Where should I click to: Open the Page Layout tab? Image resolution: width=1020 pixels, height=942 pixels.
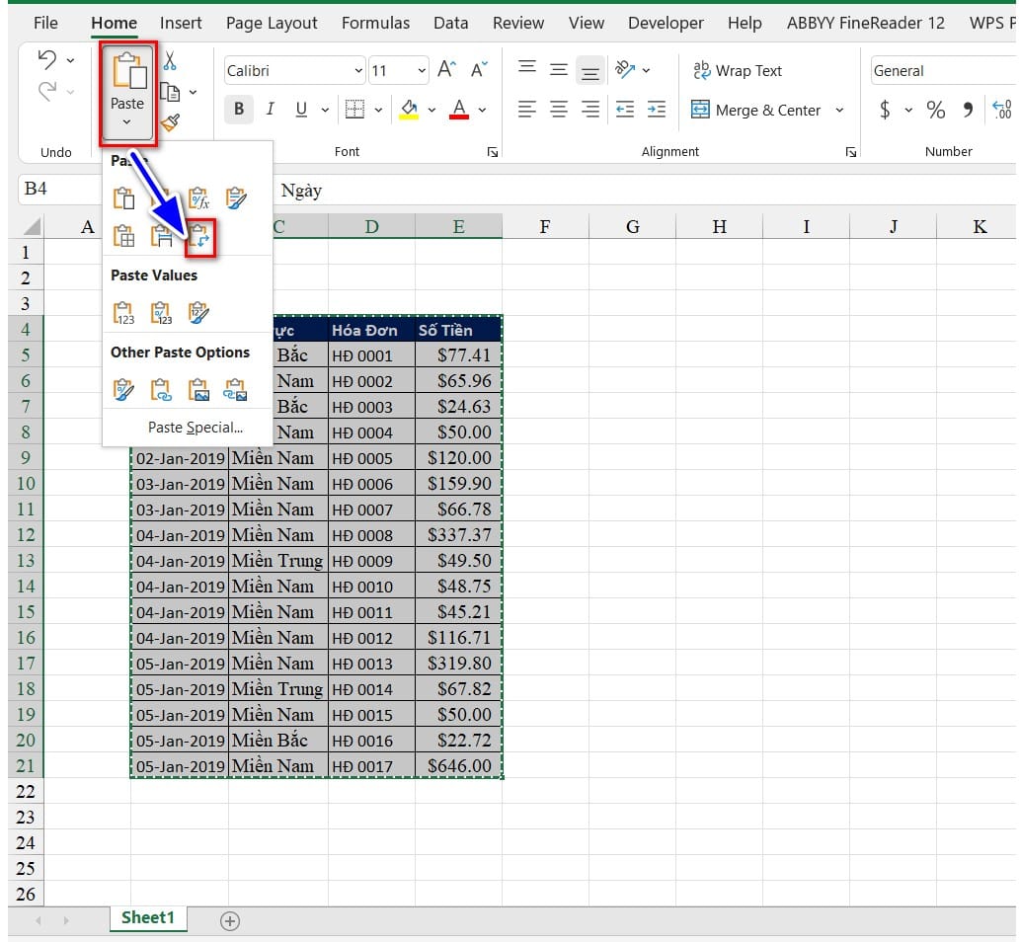click(x=272, y=23)
